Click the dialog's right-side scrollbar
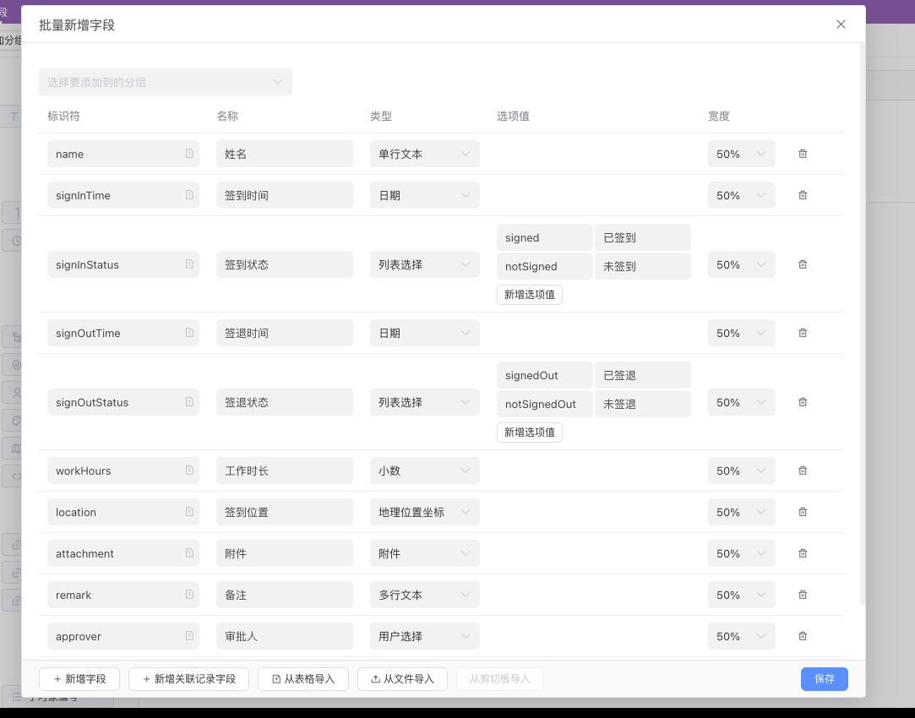Viewport: 915px width, 718px height. [x=861, y=338]
